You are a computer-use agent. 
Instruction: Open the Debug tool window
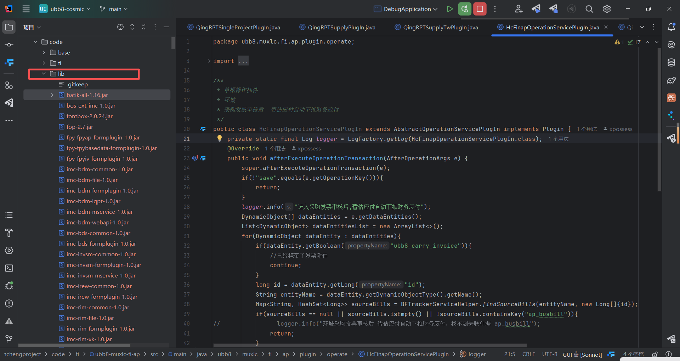point(9,286)
